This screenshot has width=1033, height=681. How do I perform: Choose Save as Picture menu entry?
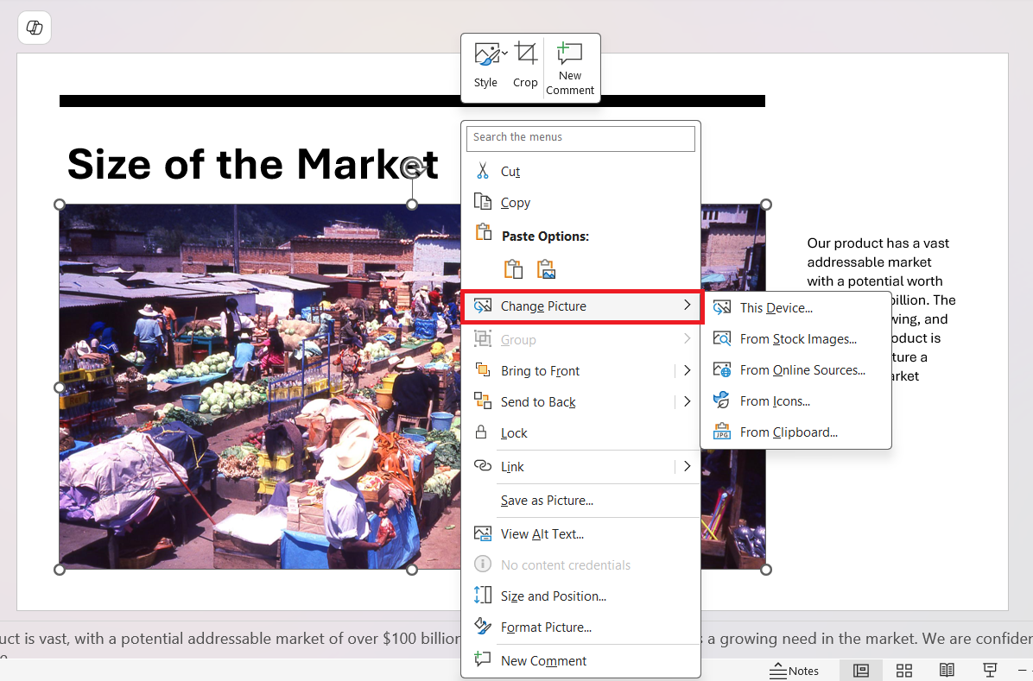[580, 500]
